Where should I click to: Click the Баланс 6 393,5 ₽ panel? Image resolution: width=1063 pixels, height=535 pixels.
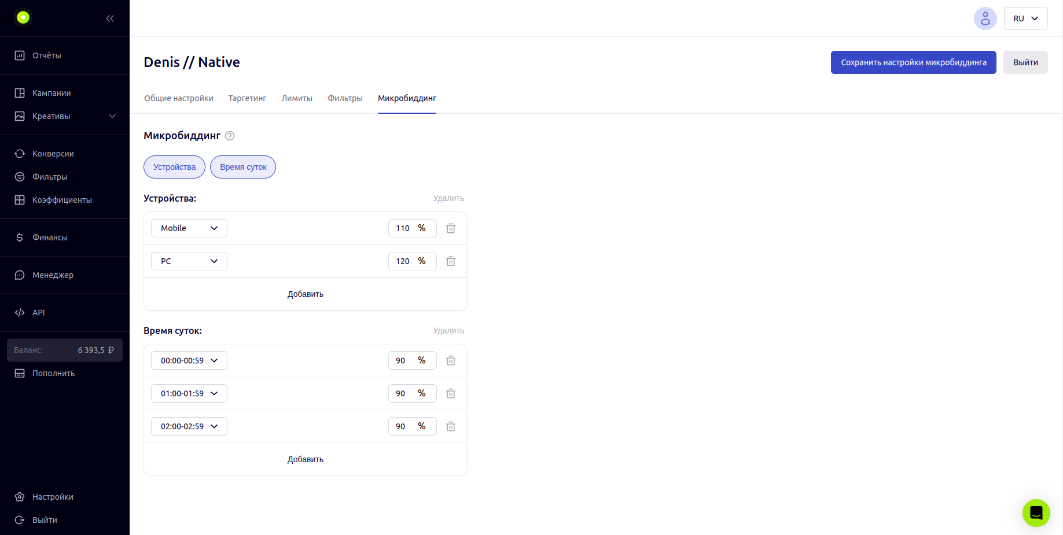point(65,350)
